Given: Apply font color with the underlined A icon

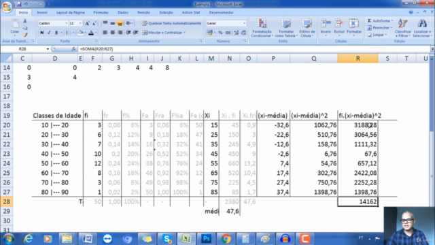Looking at the screenshot, I should tap(90, 33).
